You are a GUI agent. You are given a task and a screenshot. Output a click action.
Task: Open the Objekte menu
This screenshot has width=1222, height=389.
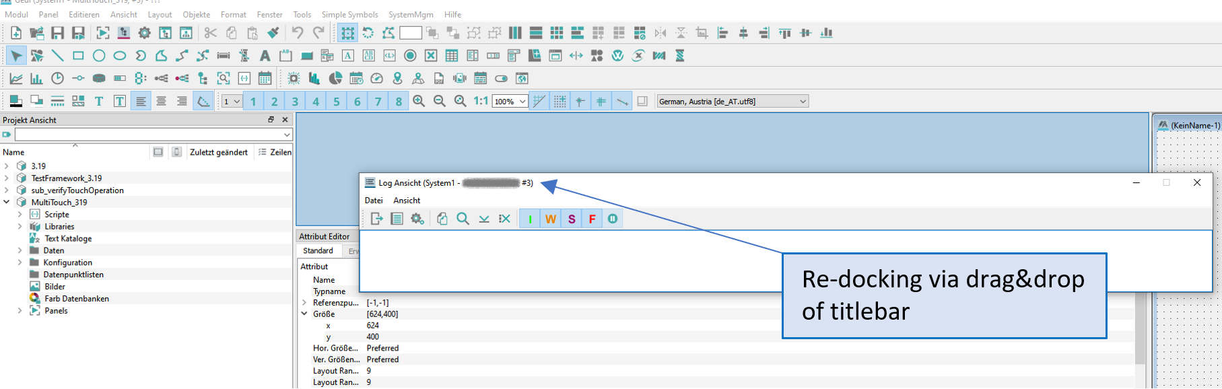pyautogui.click(x=196, y=14)
